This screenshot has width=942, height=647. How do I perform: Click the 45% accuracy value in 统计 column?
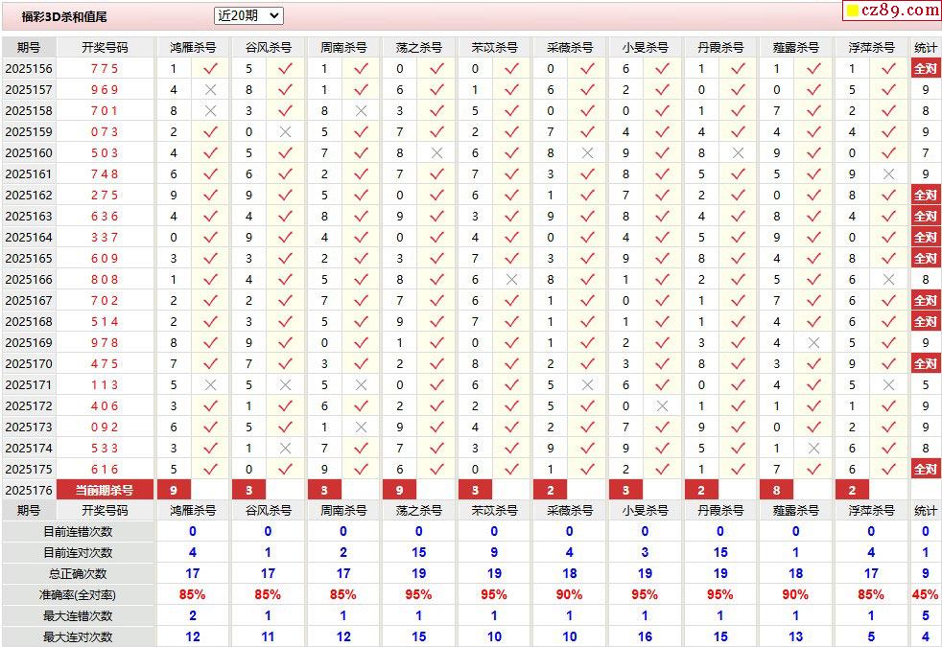[925, 595]
